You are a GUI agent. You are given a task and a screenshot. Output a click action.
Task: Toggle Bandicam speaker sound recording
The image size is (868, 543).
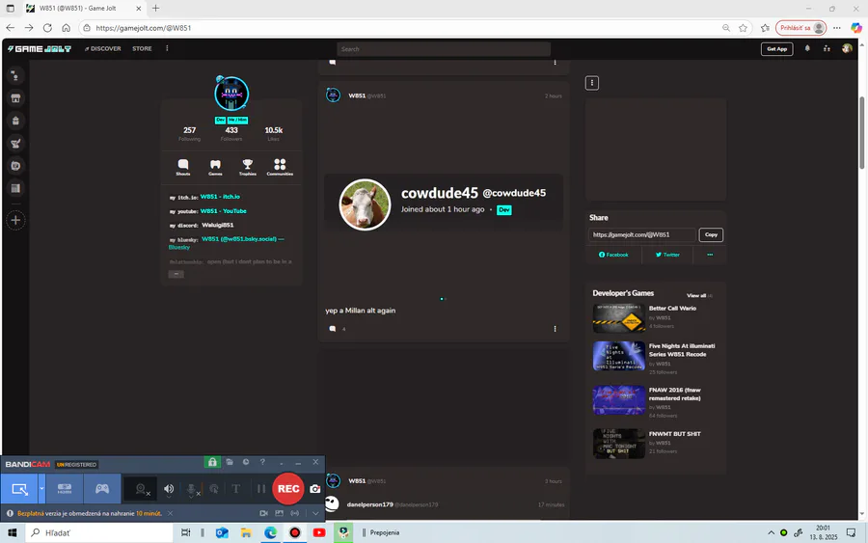(x=169, y=489)
